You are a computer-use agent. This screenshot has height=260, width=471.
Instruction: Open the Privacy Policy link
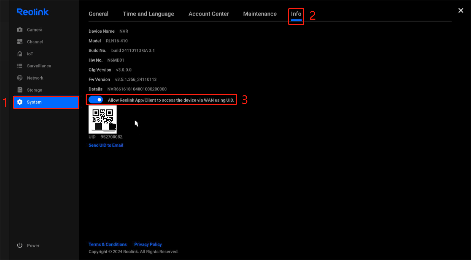point(148,244)
